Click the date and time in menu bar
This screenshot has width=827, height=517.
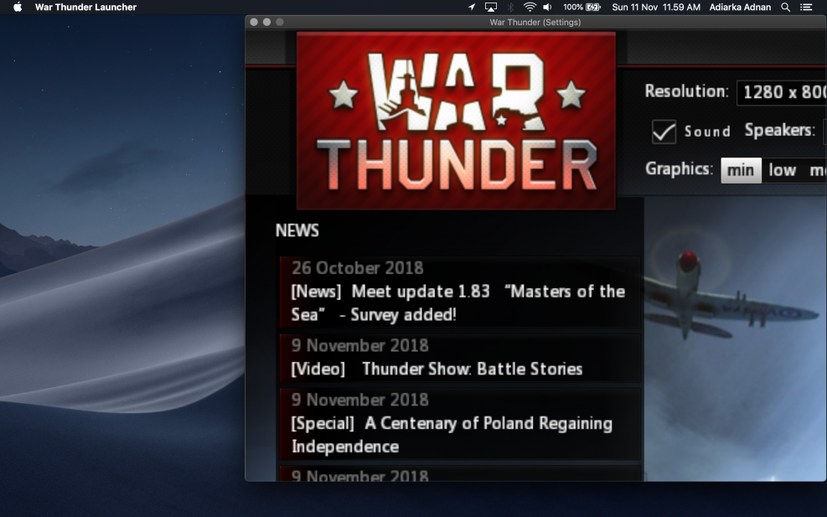click(656, 8)
